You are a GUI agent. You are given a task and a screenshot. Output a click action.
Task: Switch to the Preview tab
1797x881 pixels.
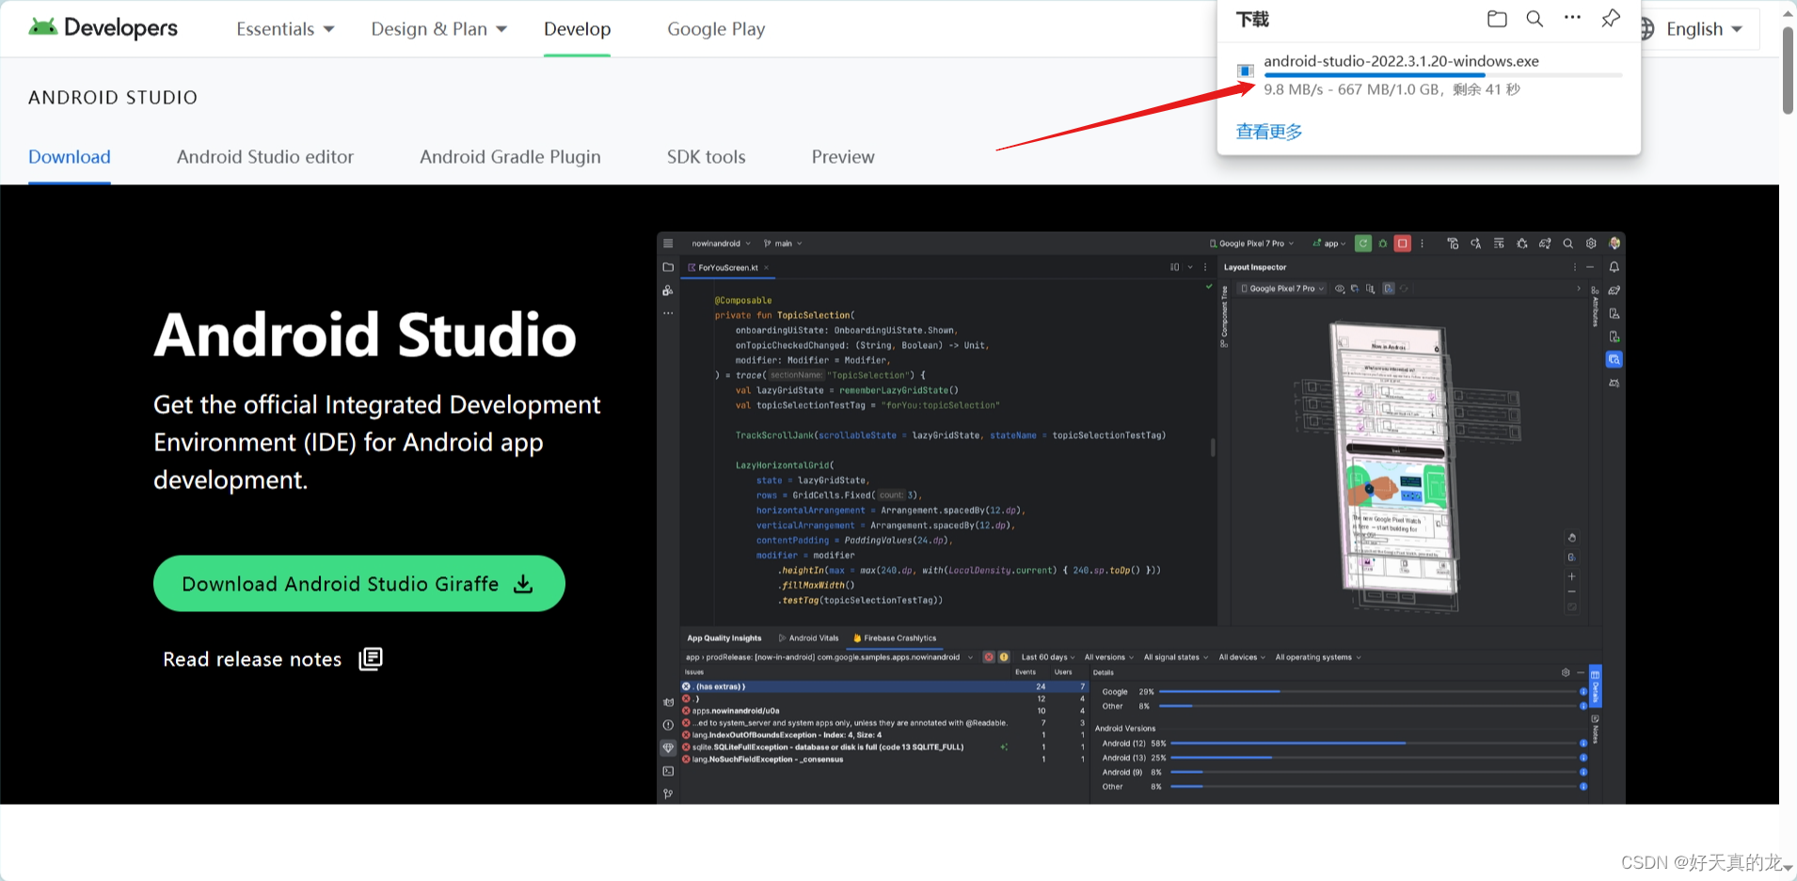coord(843,157)
